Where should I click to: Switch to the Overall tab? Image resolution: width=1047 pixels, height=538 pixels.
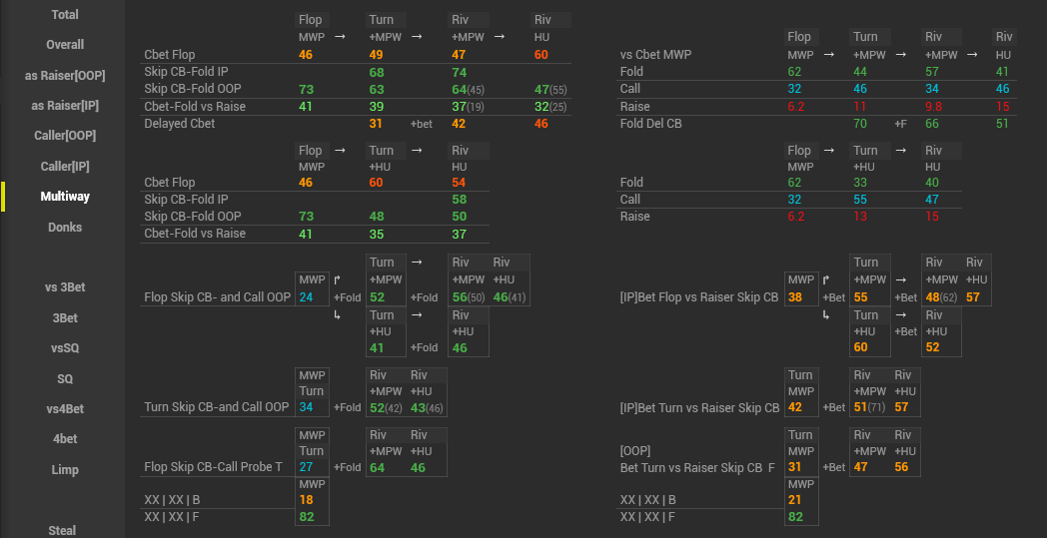tap(65, 45)
